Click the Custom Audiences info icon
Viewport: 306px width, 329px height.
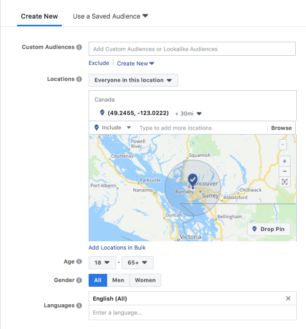click(79, 47)
